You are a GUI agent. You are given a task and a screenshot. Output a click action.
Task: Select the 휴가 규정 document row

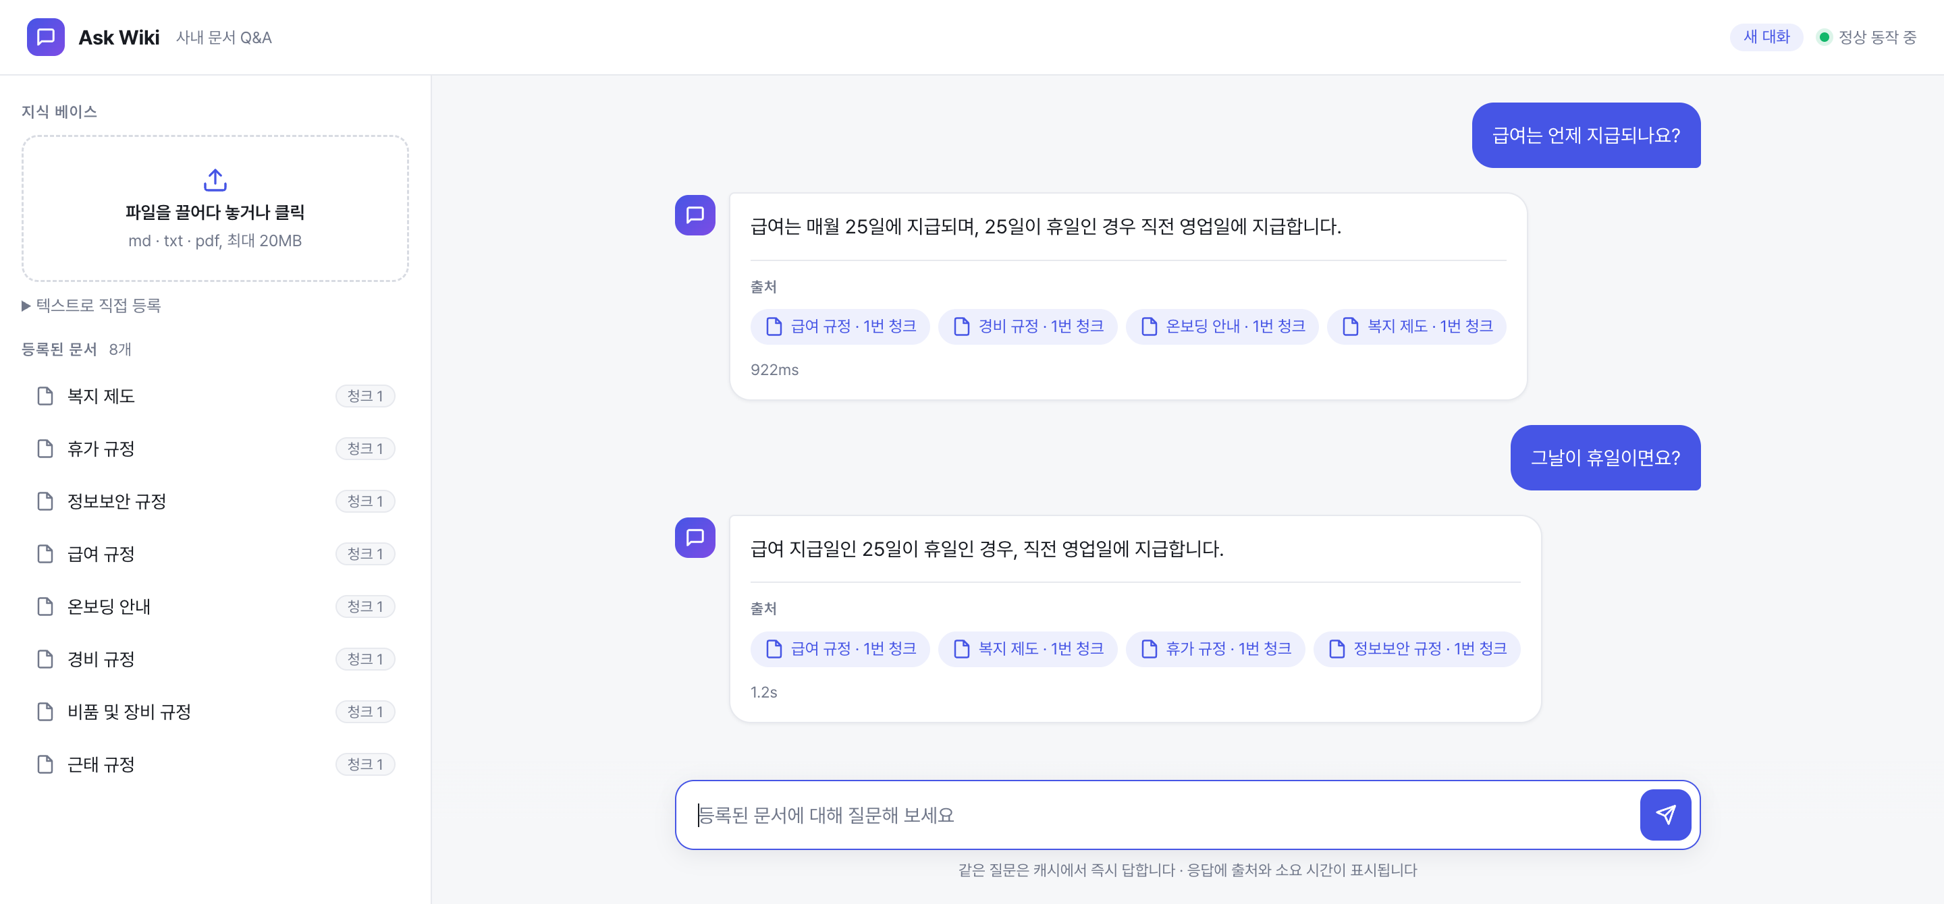[215, 449]
